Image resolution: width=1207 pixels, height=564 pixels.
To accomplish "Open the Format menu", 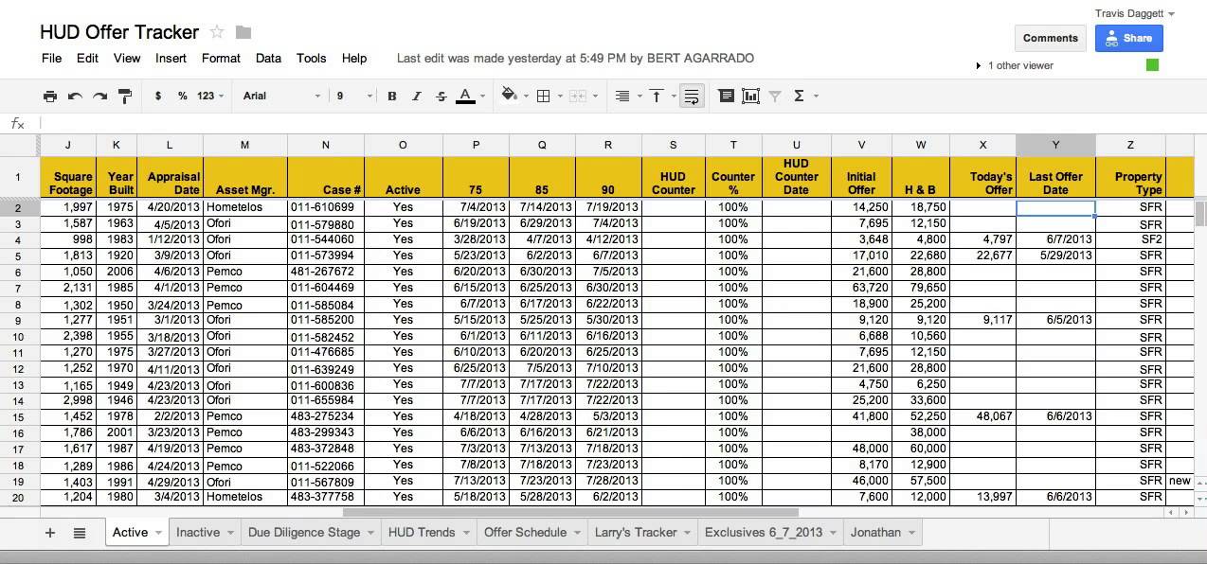I will [221, 58].
